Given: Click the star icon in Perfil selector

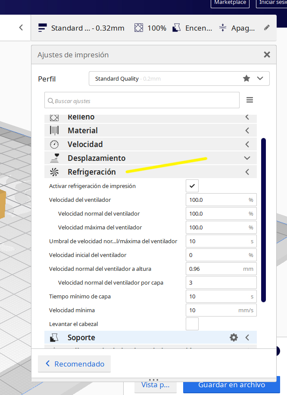Looking at the screenshot, I should (246, 78).
